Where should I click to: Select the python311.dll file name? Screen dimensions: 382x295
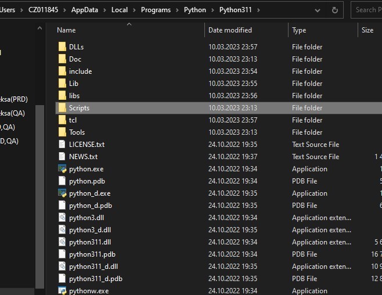pyautogui.click(x=90, y=242)
